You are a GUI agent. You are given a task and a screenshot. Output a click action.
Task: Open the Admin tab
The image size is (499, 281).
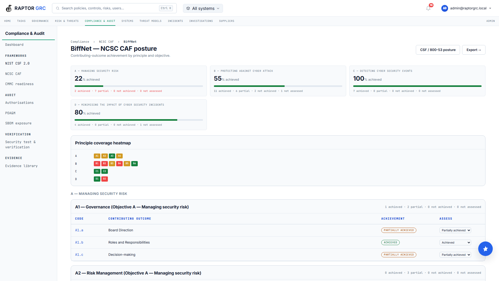pyautogui.click(x=491, y=21)
